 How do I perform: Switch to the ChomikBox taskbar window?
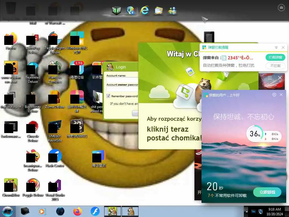113,211
